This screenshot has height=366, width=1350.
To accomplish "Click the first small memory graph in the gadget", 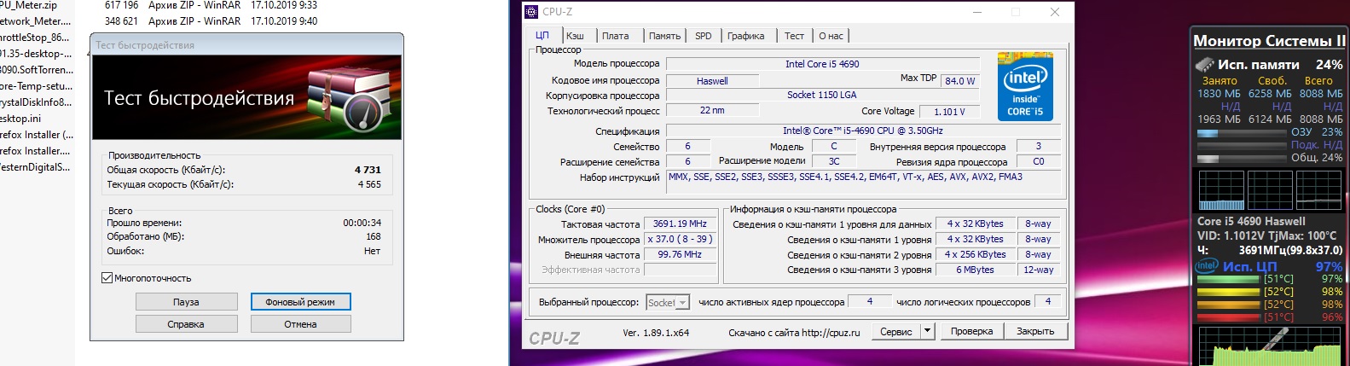I will (x=1221, y=190).
